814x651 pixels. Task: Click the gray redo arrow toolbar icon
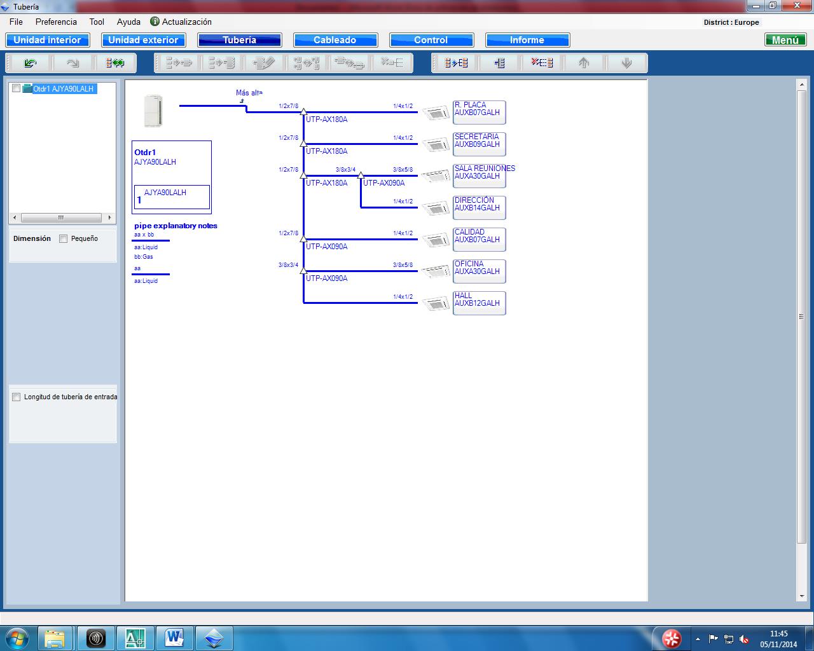point(72,63)
